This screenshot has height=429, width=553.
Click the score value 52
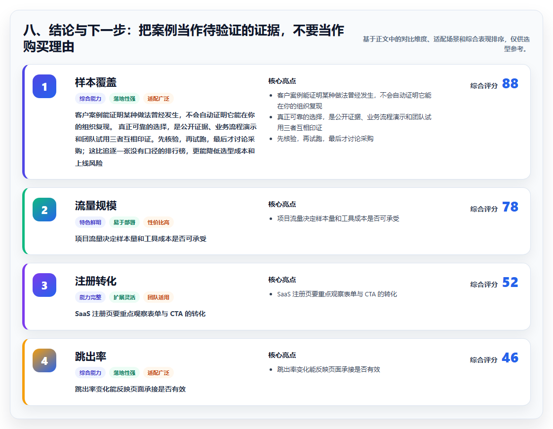[510, 282]
